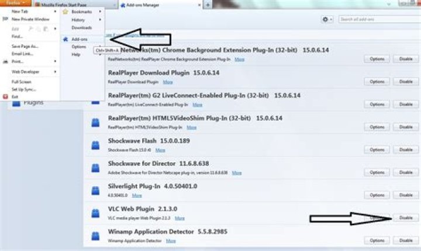Click the VLC Web Plugin icon
421x251 pixels.
(x=95, y=213)
